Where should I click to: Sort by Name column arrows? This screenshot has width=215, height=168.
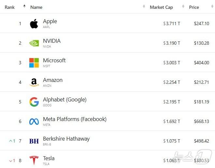144,7
